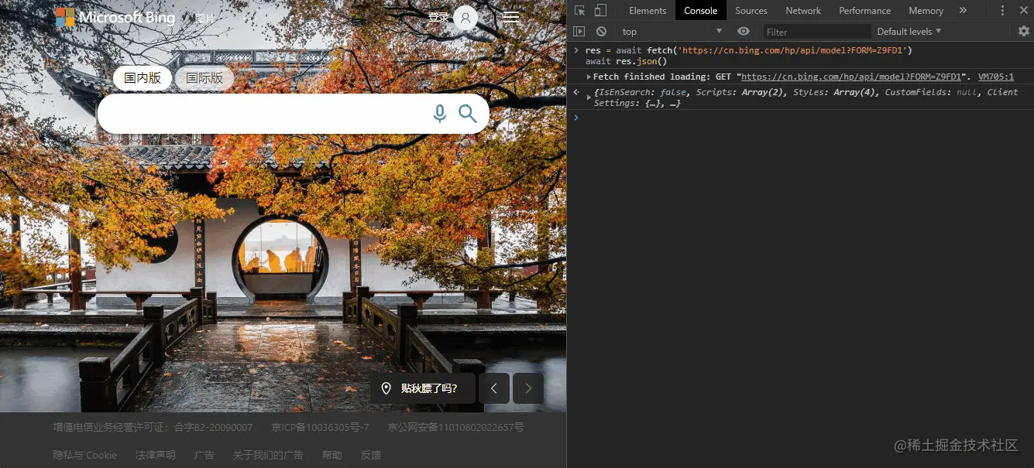Show the previous wallpaper image
The height and width of the screenshot is (468, 1034).
tap(494, 388)
